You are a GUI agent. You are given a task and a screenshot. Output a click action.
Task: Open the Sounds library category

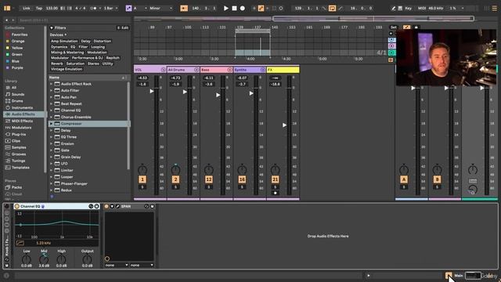point(17,94)
